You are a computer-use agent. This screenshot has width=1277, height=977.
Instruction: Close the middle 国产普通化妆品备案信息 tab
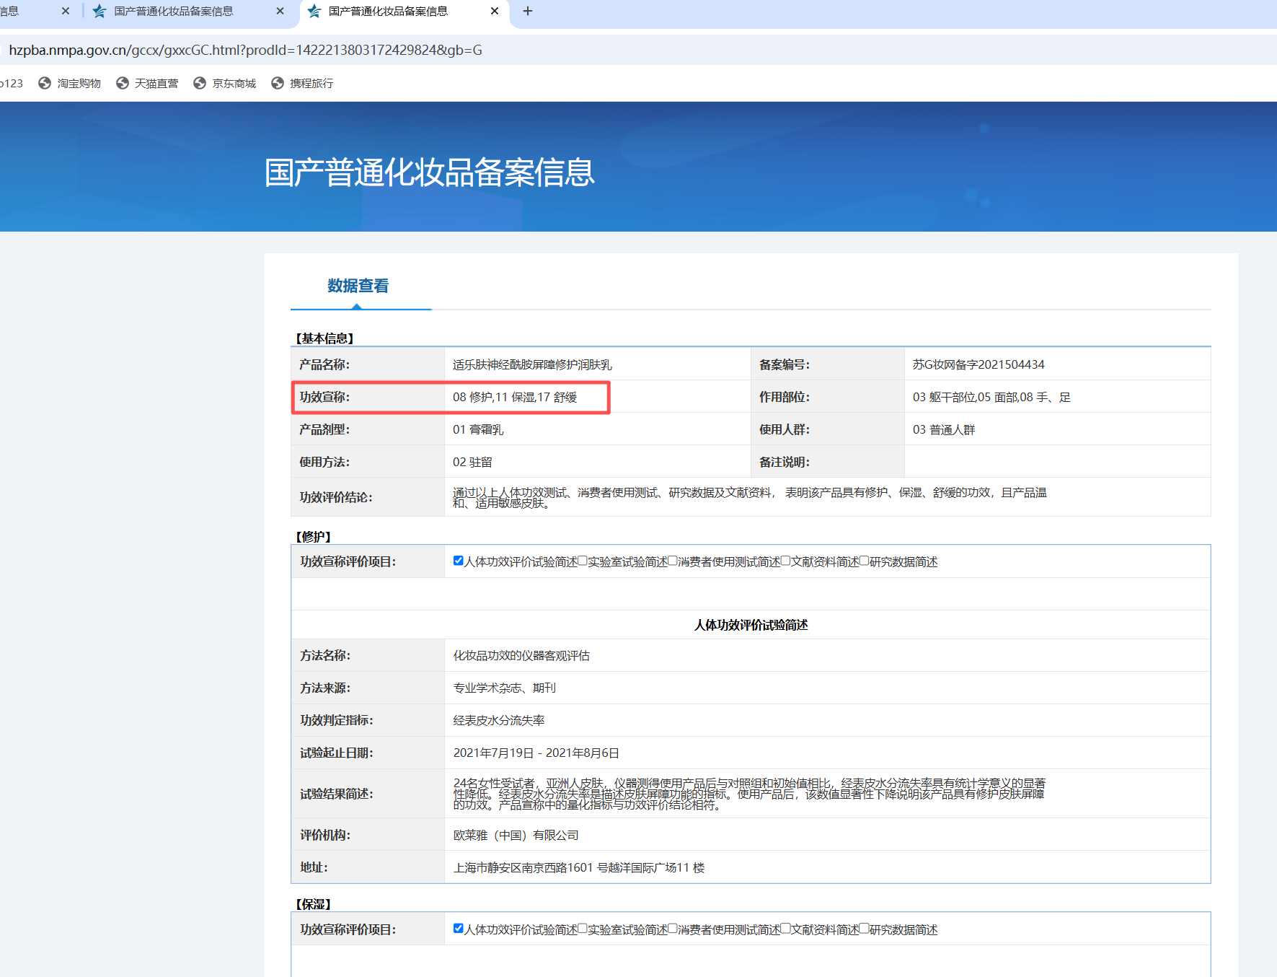280,11
